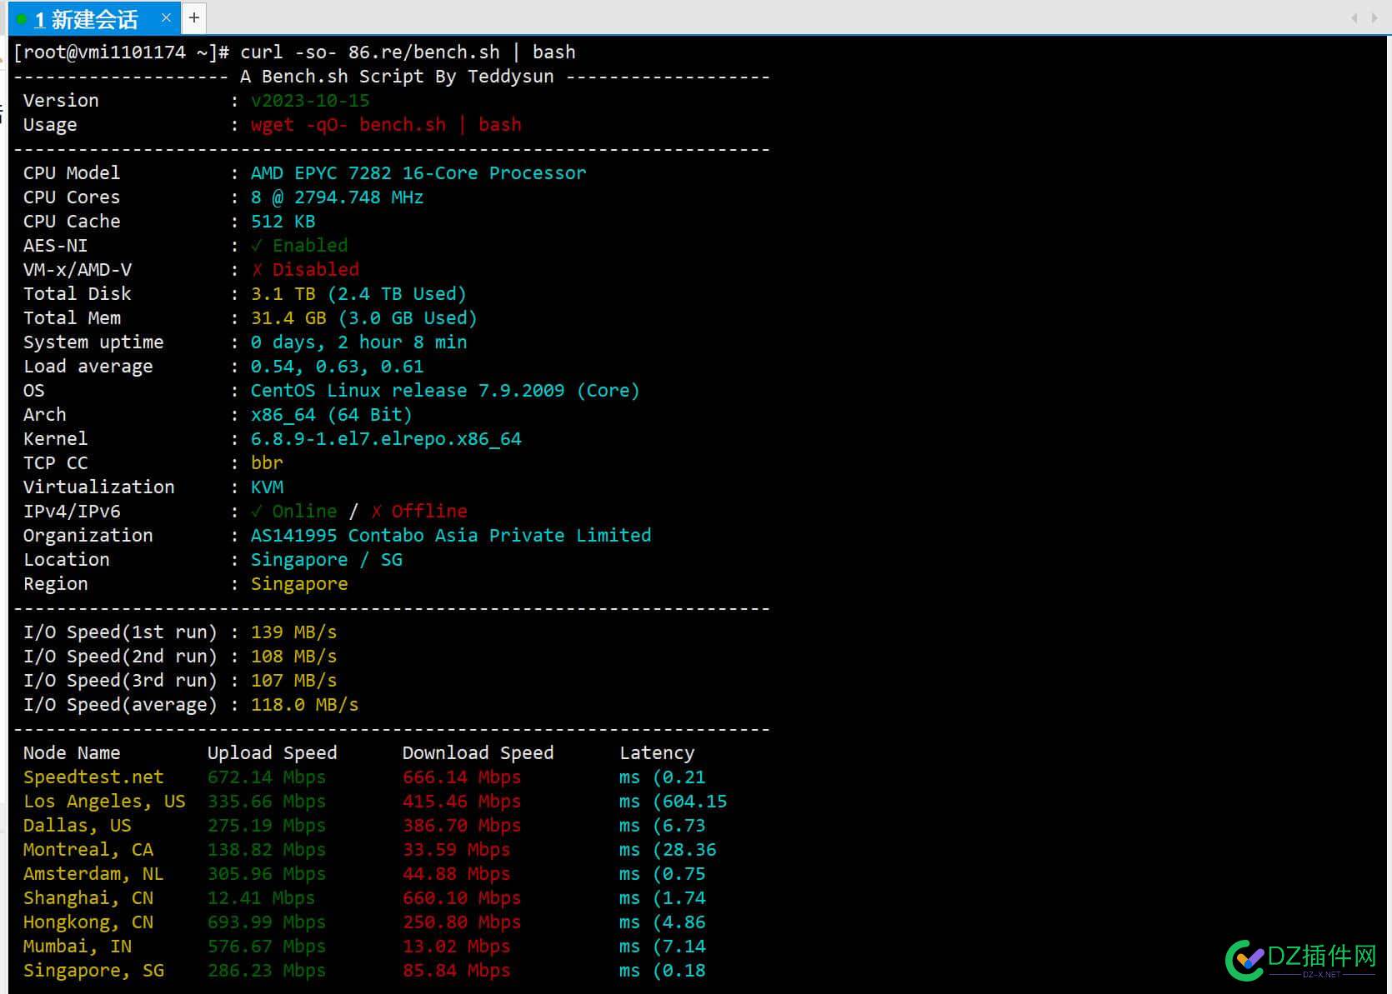Click Los Angeles download 415.46 Mbps

(x=462, y=801)
